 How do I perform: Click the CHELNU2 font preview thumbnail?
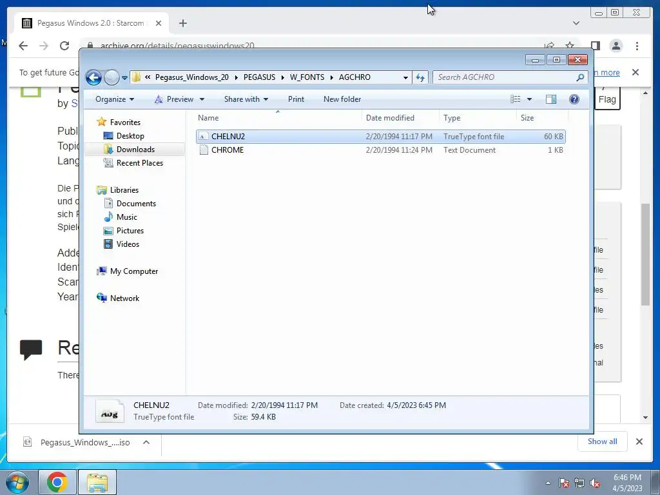click(110, 411)
